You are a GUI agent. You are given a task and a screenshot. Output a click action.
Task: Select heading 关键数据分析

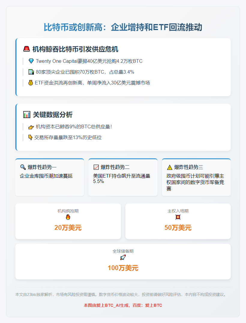[53, 115]
